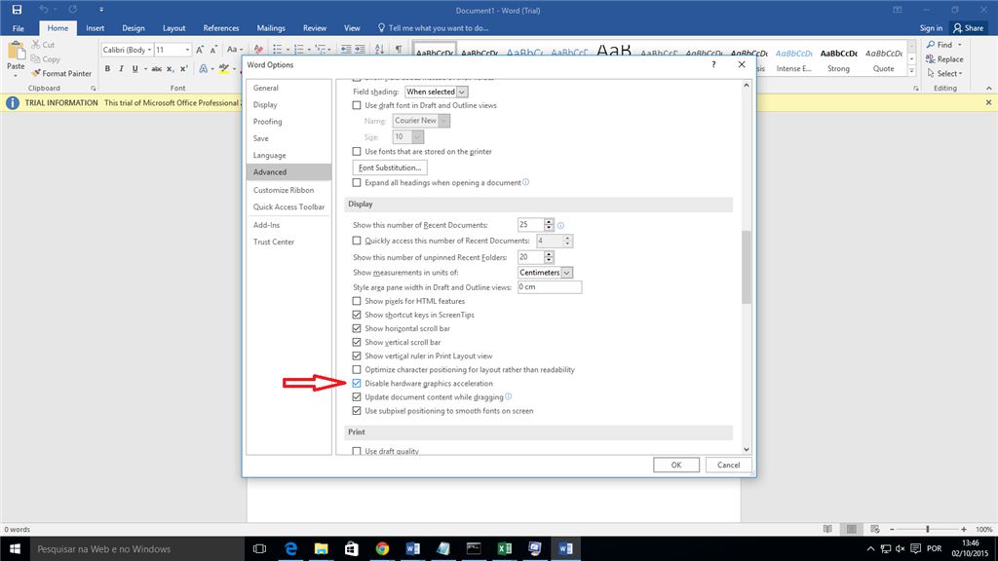The height and width of the screenshot is (561, 998).
Task: Enable Quickly access this number of Recent Documents
Action: (357, 242)
